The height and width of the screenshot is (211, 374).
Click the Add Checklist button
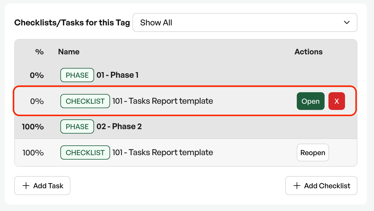(x=321, y=186)
